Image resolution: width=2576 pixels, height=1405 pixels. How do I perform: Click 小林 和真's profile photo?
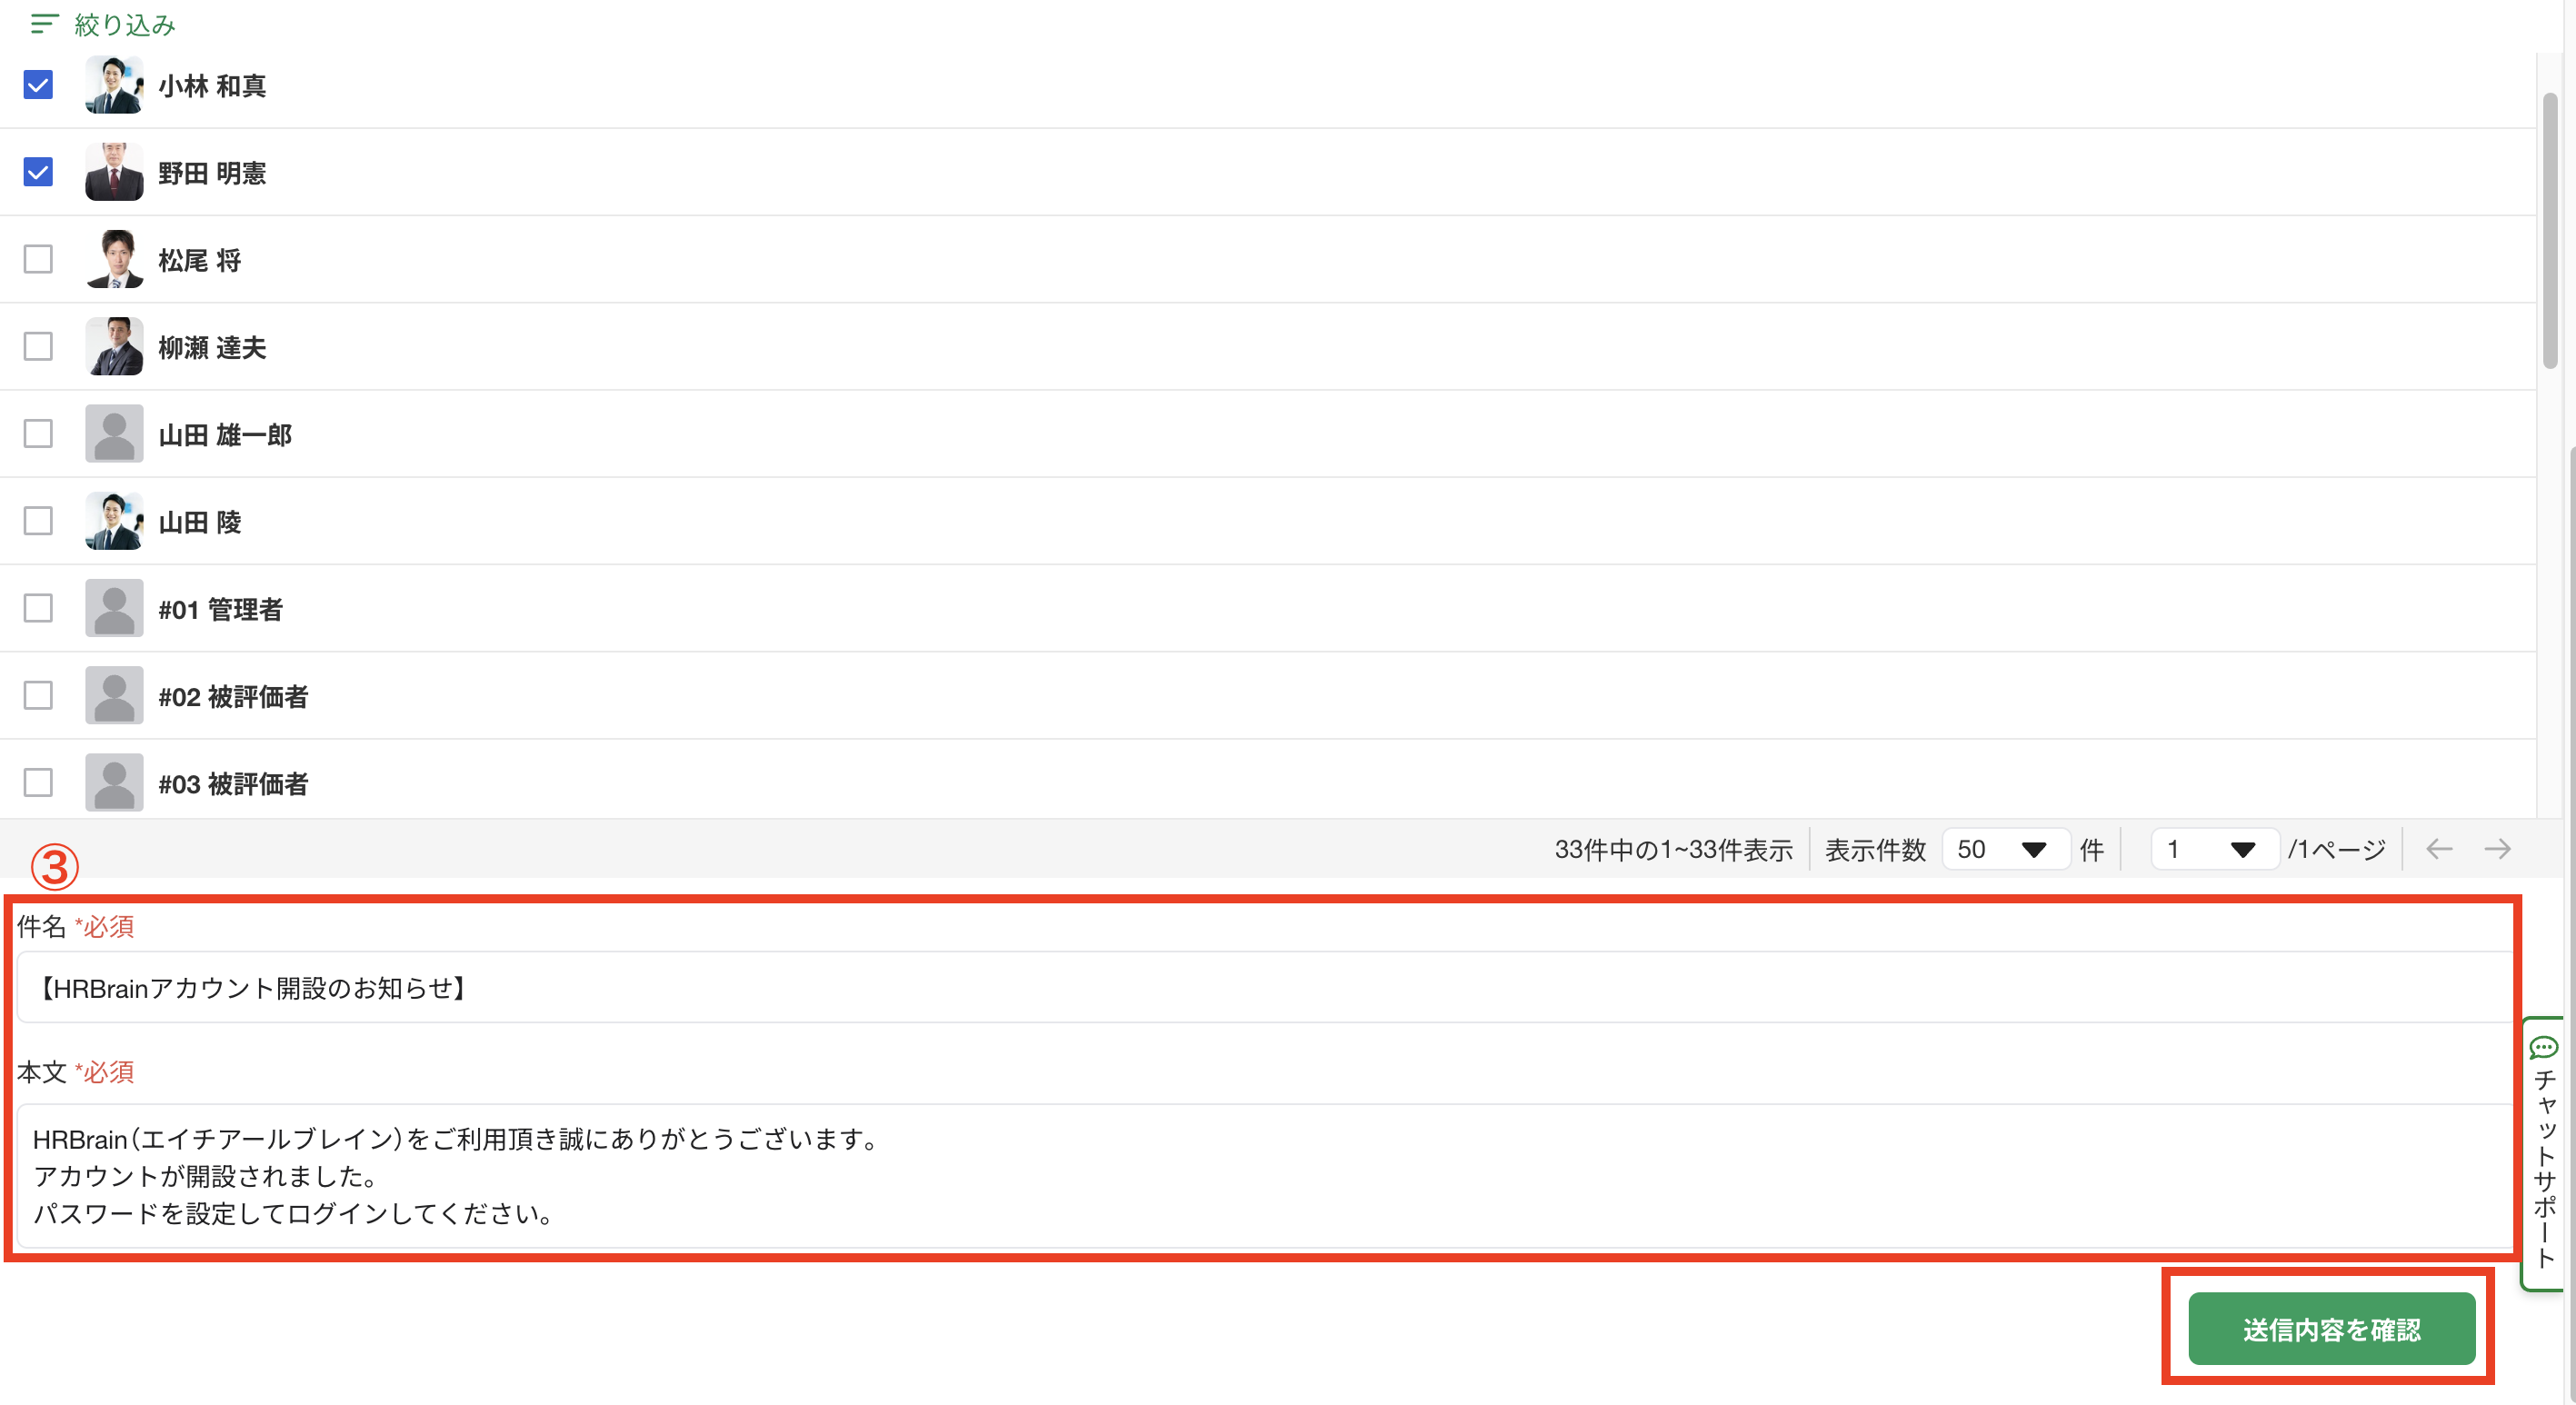tap(114, 85)
